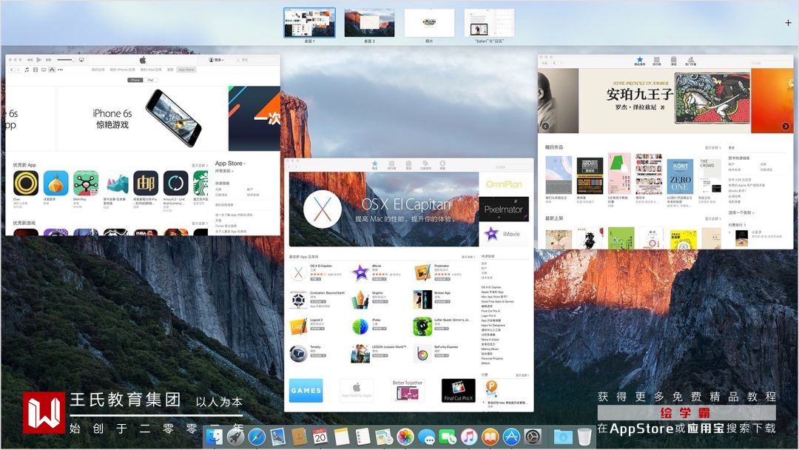Open LEGO Jurassic World app icon
799x450 pixels.
coord(361,353)
